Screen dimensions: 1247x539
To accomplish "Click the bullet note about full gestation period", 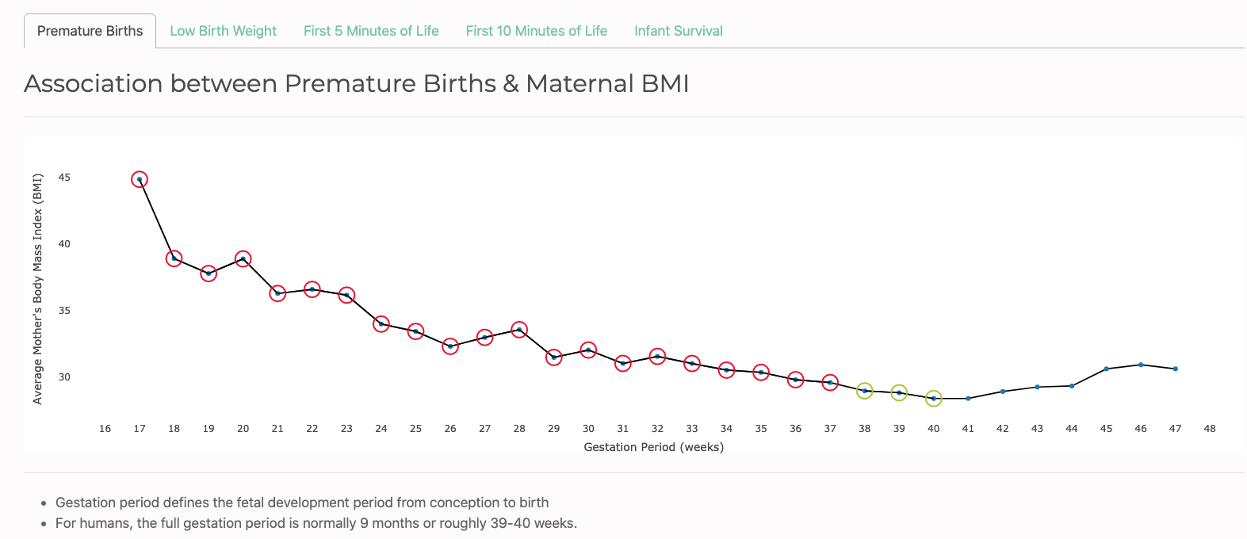I will click(316, 523).
